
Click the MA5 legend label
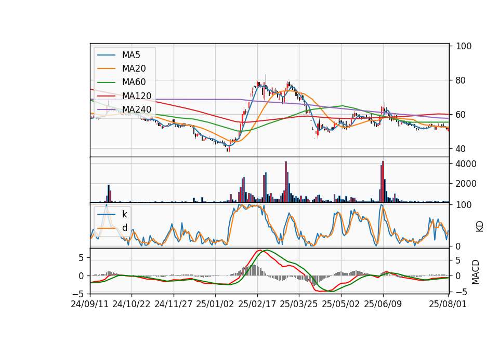pos(131,55)
